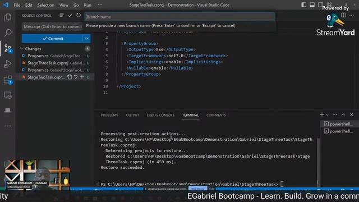Split the editor to the right

tap(343, 15)
